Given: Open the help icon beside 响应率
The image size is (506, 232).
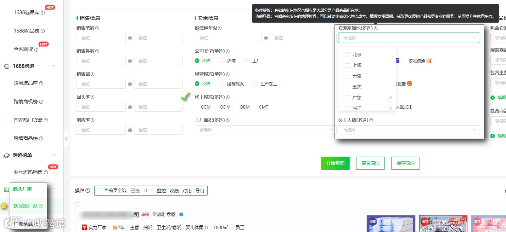Looking at the screenshot, I should click(92, 120).
